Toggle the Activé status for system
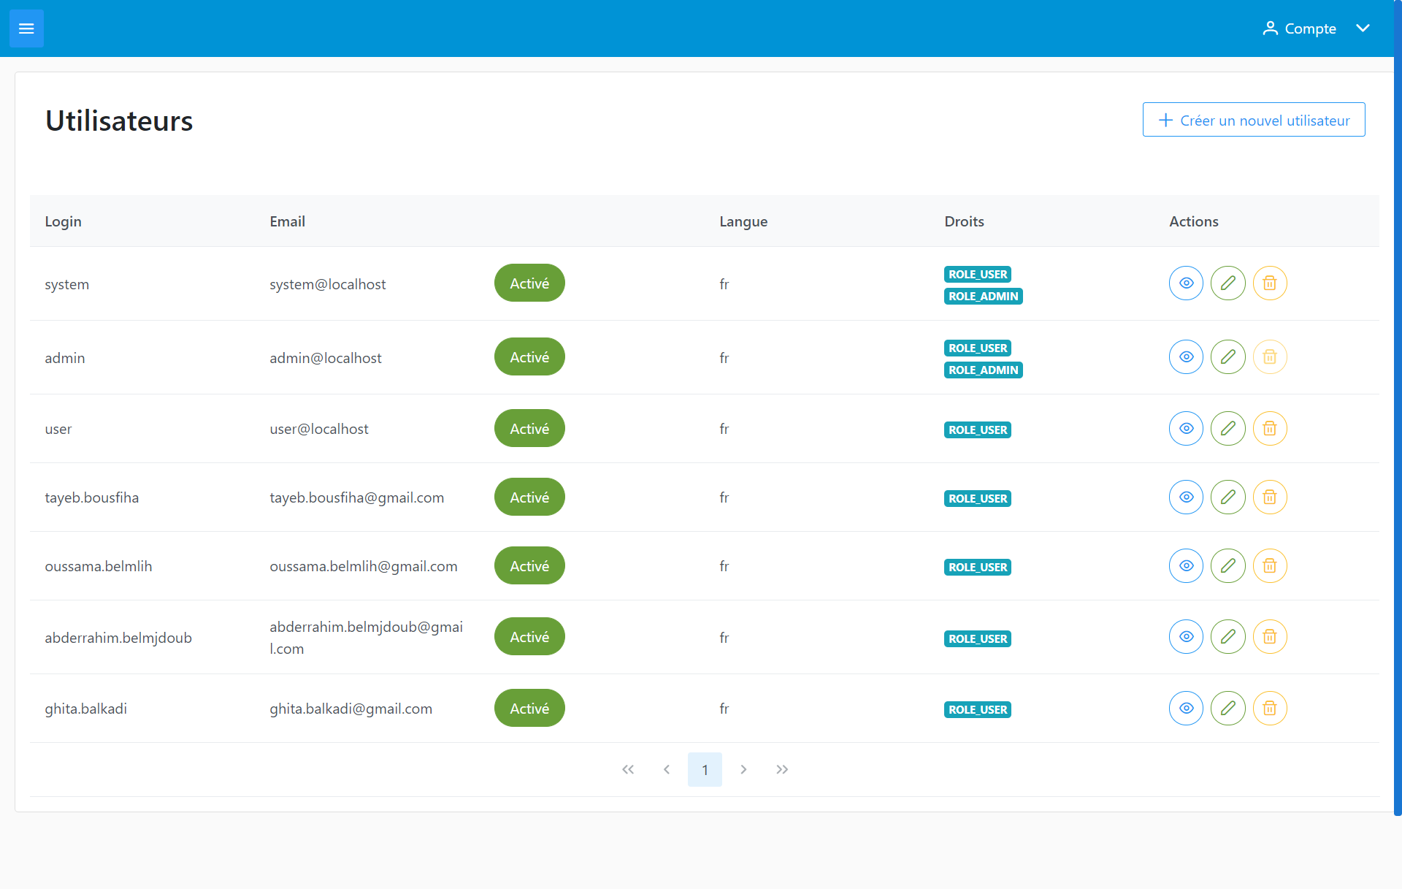Image resolution: width=1402 pixels, height=889 pixels. (x=529, y=283)
